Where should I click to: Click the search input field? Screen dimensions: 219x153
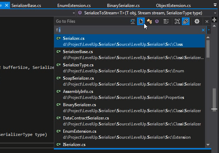coord(128,30)
